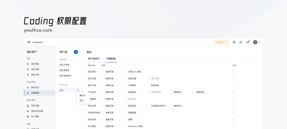Open 团队概览 via its sidebar icon
The width and height of the screenshot is (287, 129).
[28, 64]
